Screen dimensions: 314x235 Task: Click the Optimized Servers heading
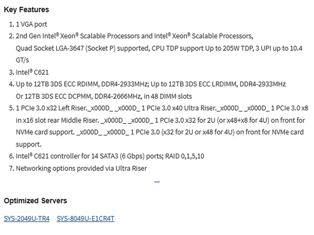35,201
